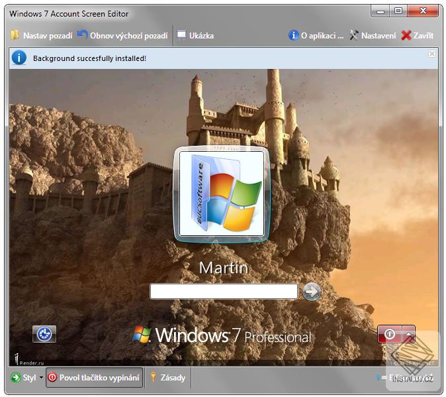Viewport: 446px width, 397px height.
Task: Click the blue info icon in notification
Action: pos(19,58)
